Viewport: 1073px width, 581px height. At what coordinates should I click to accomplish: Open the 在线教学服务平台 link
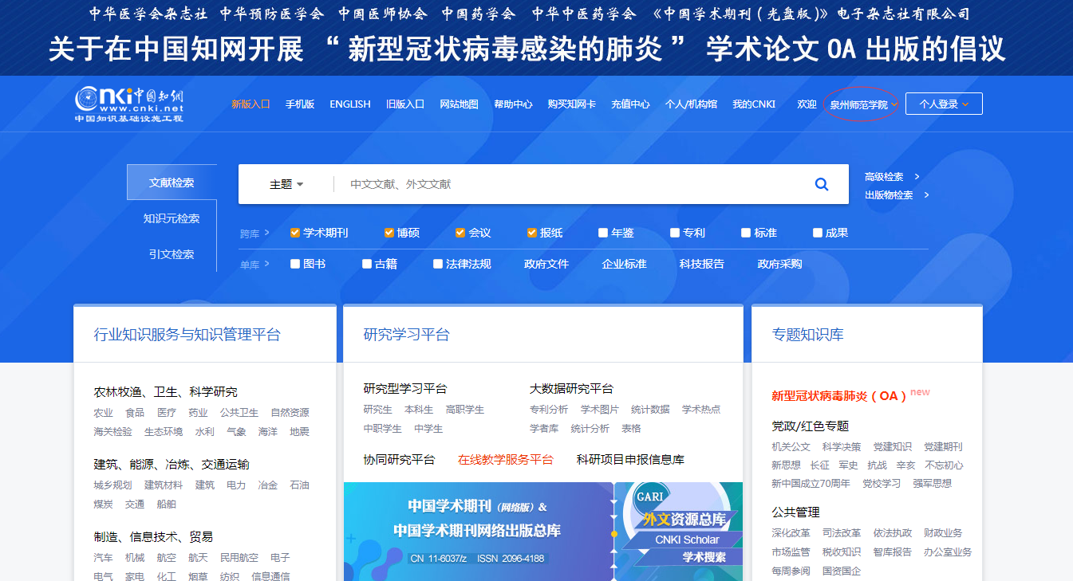tap(505, 460)
